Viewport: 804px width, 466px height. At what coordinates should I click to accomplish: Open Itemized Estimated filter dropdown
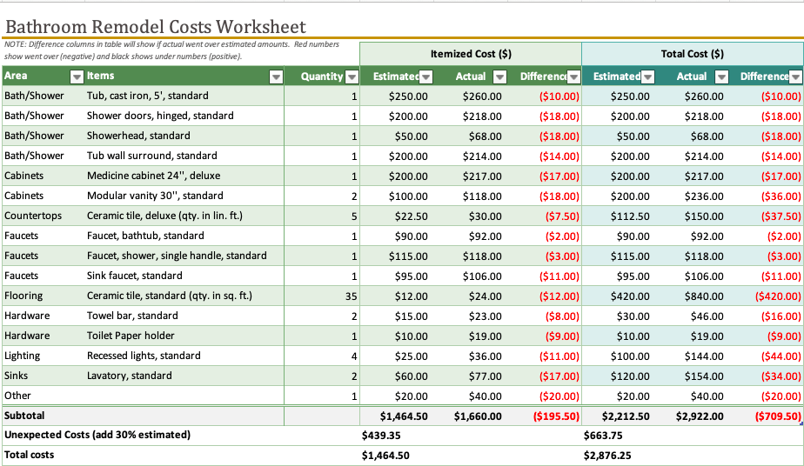pyautogui.click(x=425, y=77)
